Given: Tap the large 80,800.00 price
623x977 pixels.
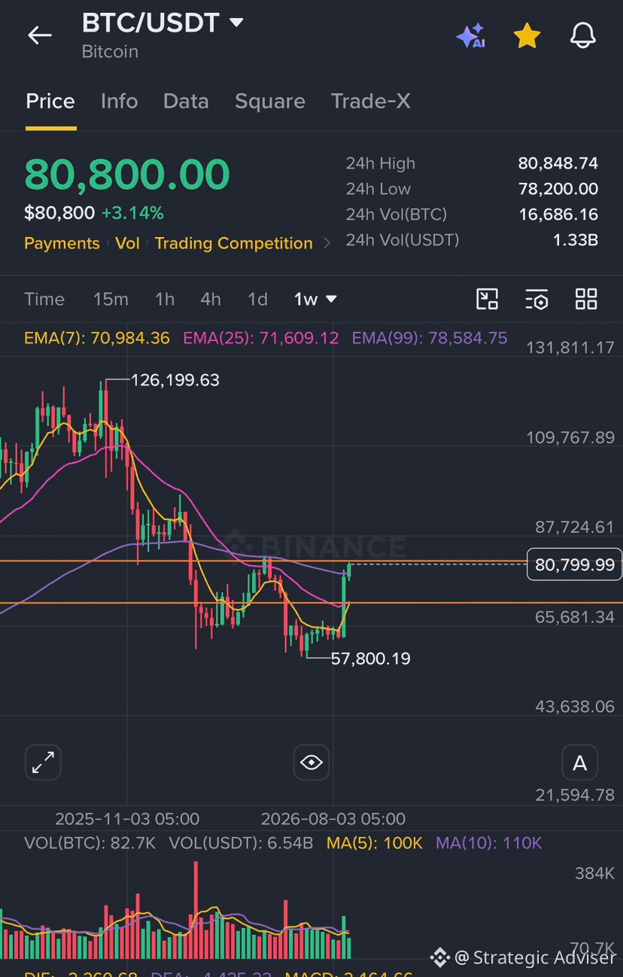Looking at the screenshot, I should tap(127, 175).
